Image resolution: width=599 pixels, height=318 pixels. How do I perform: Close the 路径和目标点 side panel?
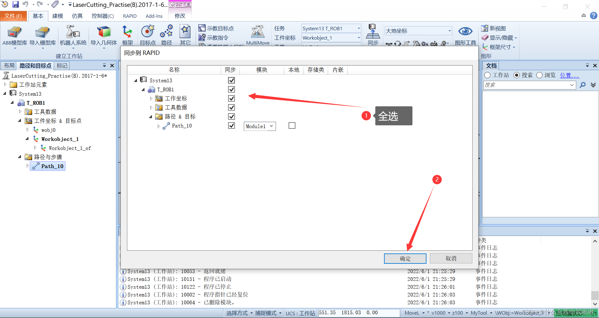pos(112,65)
